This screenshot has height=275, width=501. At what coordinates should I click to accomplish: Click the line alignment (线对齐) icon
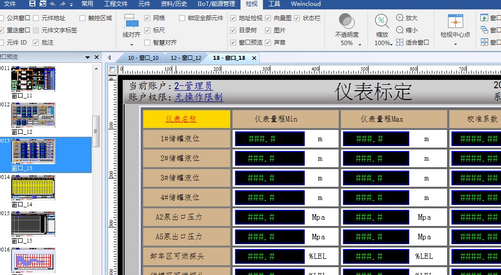pos(131,22)
